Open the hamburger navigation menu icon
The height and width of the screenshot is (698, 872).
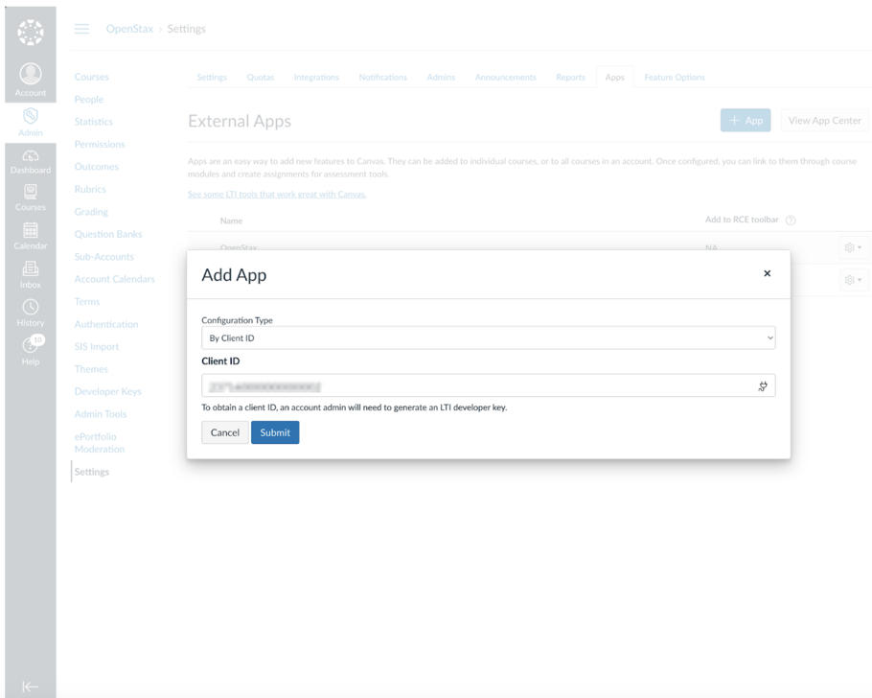[x=81, y=29]
